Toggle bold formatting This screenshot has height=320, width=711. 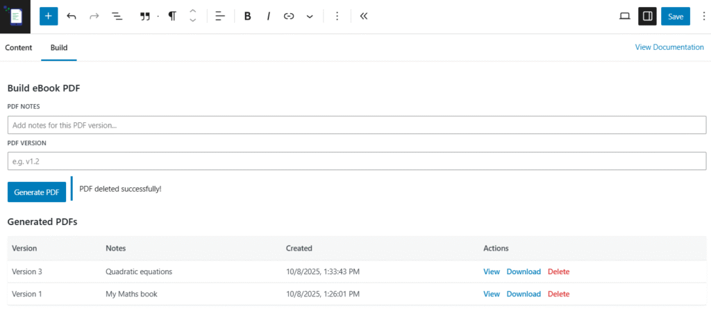click(247, 17)
